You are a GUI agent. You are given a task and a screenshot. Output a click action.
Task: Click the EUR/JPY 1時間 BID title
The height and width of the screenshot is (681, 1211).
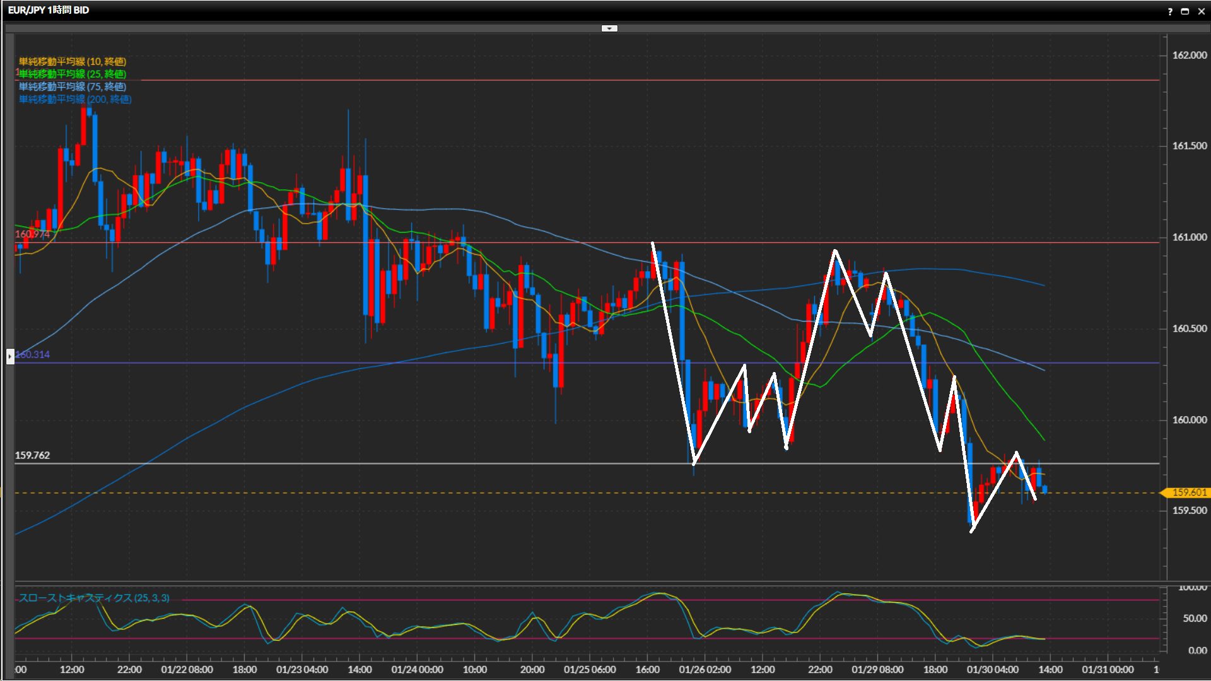49,10
